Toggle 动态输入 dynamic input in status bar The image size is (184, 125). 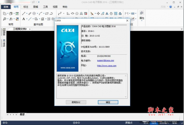click(x=164, y=123)
